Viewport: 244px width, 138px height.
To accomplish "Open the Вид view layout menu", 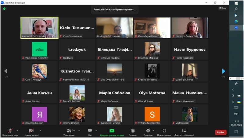I will click(x=223, y=8).
